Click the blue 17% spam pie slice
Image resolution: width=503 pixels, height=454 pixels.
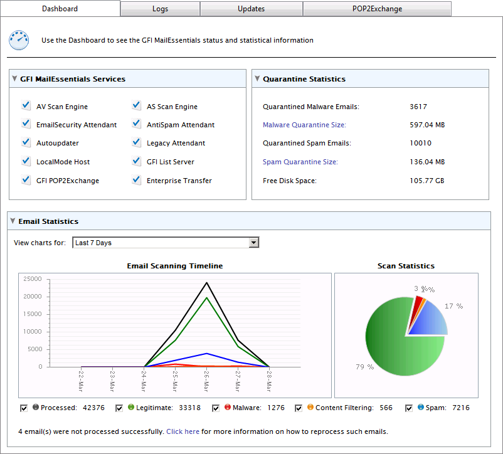(x=432, y=322)
